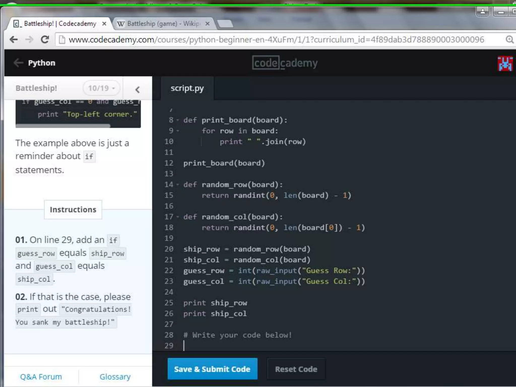The height and width of the screenshot is (387, 516).
Task: Click the zoom magnifier in address bar
Action: click(x=509, y=40)
